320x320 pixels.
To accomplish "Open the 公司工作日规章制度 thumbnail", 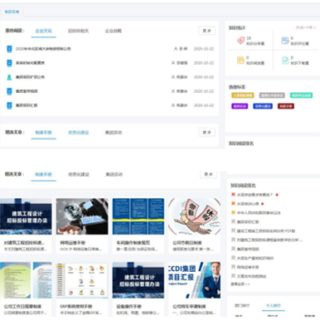I will pyautogui.click(x=26, y=280).
